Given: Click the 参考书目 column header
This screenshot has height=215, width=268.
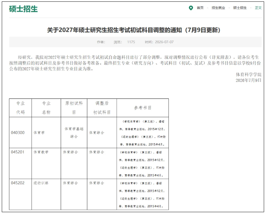Looking at the screenshot, I should coord(143,108).
